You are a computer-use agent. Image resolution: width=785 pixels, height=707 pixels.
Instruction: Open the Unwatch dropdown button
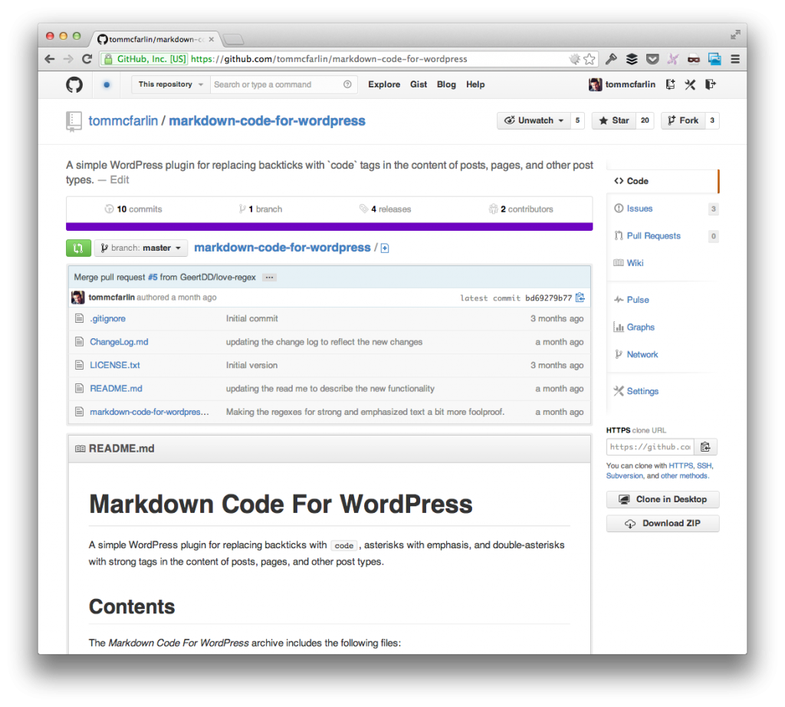coord(534,120)
